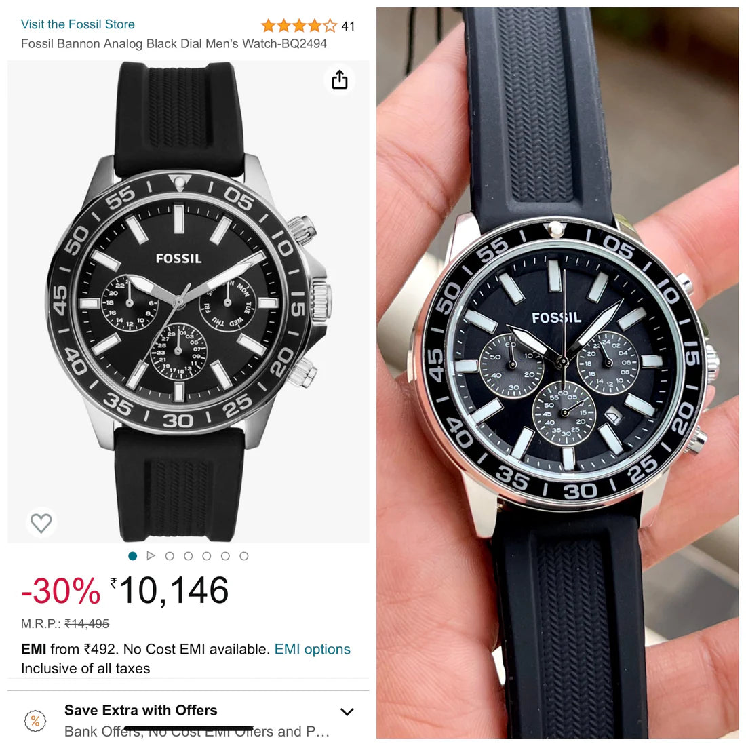The height and width of the screenshot is (746, 746).
Task: View the 41 customer ratings
Action: point(346,26)
